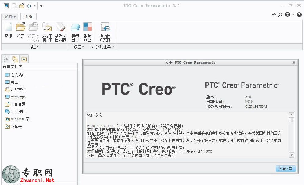
Task: Select 网上邻居 (Network Neighborhood) entry
Action: tap(15, 111)
